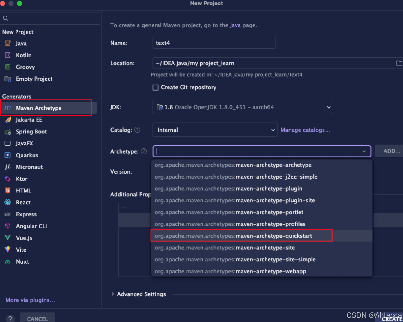Click the Nuxt icon
The height and width of the screenshot is (322, 403).
8,261
